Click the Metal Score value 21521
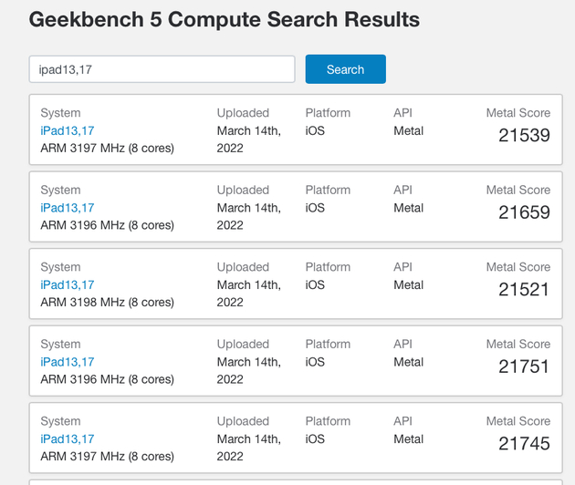The image size is (575, 485). 524,290
